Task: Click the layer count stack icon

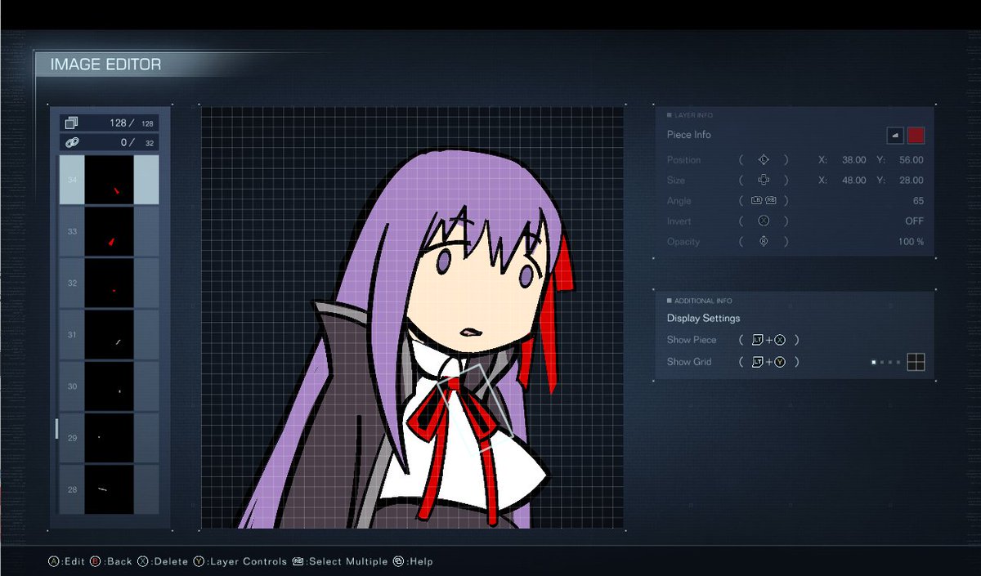Action: click(x=71, y=123)
